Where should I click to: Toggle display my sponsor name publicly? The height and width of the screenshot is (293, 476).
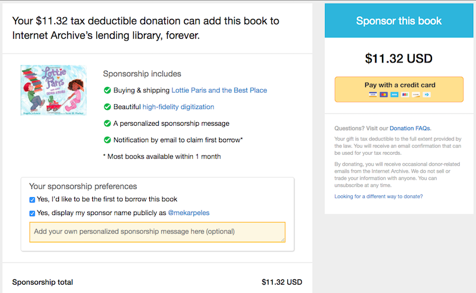(32, 213)
